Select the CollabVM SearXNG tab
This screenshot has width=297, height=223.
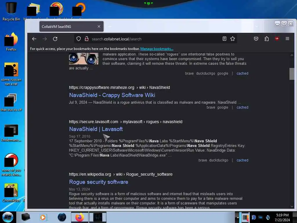click(x=71, y=26)
